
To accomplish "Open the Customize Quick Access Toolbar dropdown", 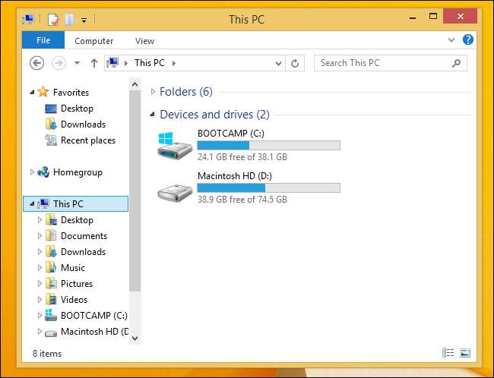I will (x=84, y=20).
